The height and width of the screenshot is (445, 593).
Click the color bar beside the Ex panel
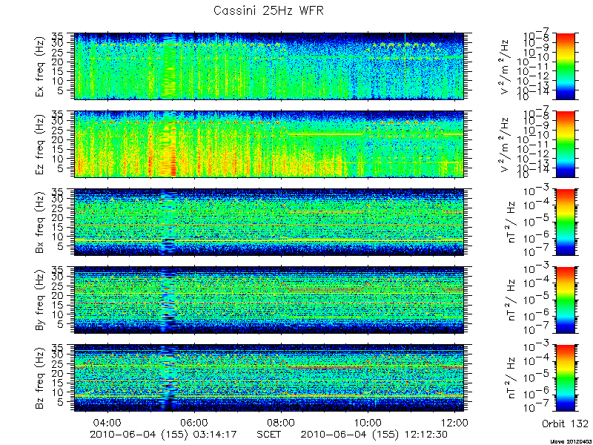point(565,66)
